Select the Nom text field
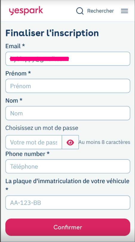Viewport: 135px width, 242px height. (68, 113)
